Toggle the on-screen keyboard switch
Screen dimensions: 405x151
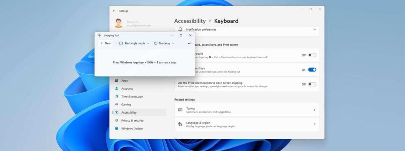click(x=312, y=55)
